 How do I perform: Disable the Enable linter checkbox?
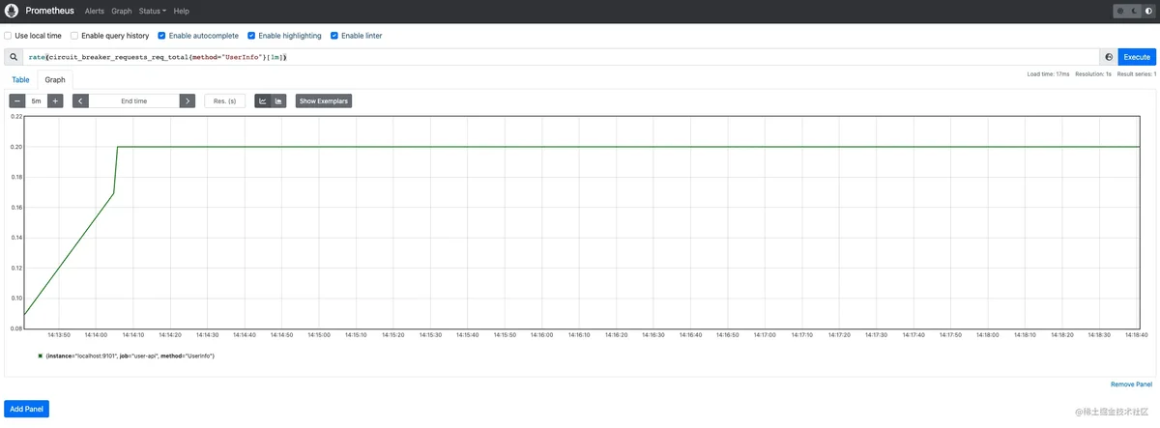pos(334,36)
